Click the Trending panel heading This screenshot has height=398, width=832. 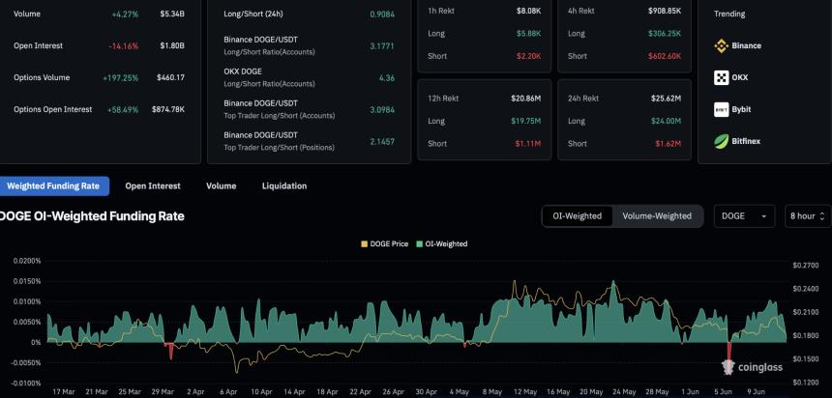click(x=729, y=14)
